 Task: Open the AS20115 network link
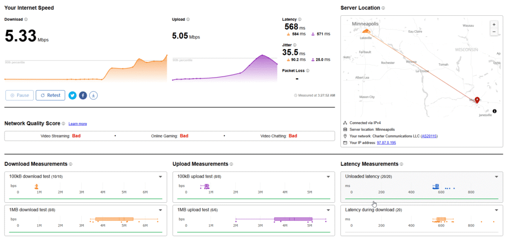tap(429, 136)
